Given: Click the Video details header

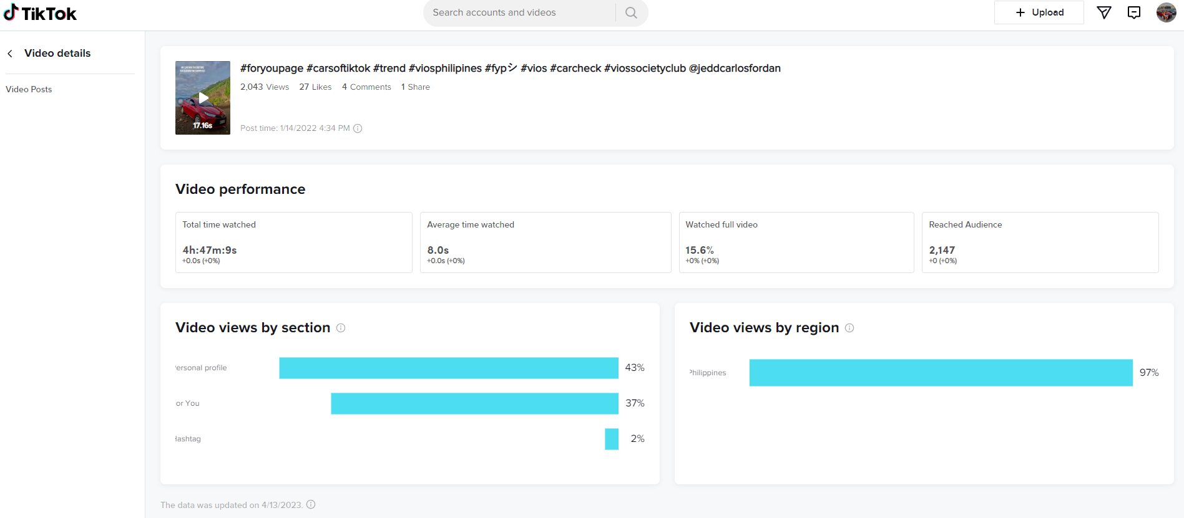Looking at the screenshot, I should point(57,54).
